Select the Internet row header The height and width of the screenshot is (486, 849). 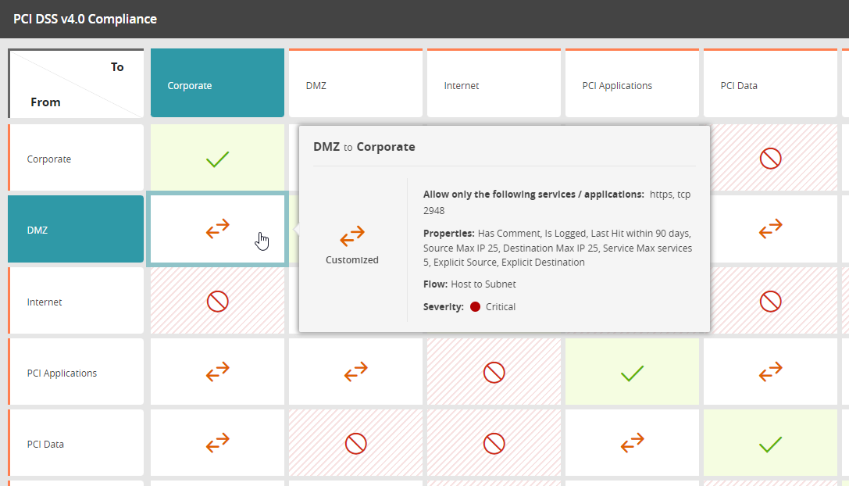pyautogui.click(x=76, y=302)
